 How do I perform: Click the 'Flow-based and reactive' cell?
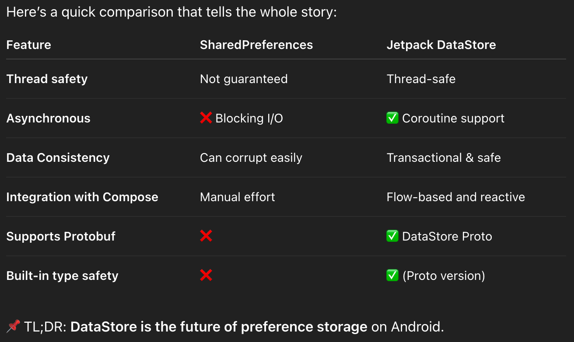[455, 197]
